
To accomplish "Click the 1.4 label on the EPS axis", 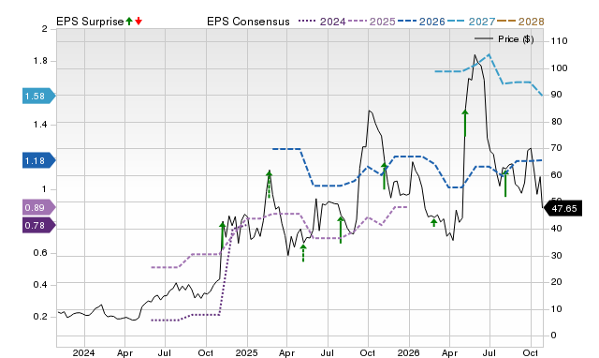I will [40, 125].
